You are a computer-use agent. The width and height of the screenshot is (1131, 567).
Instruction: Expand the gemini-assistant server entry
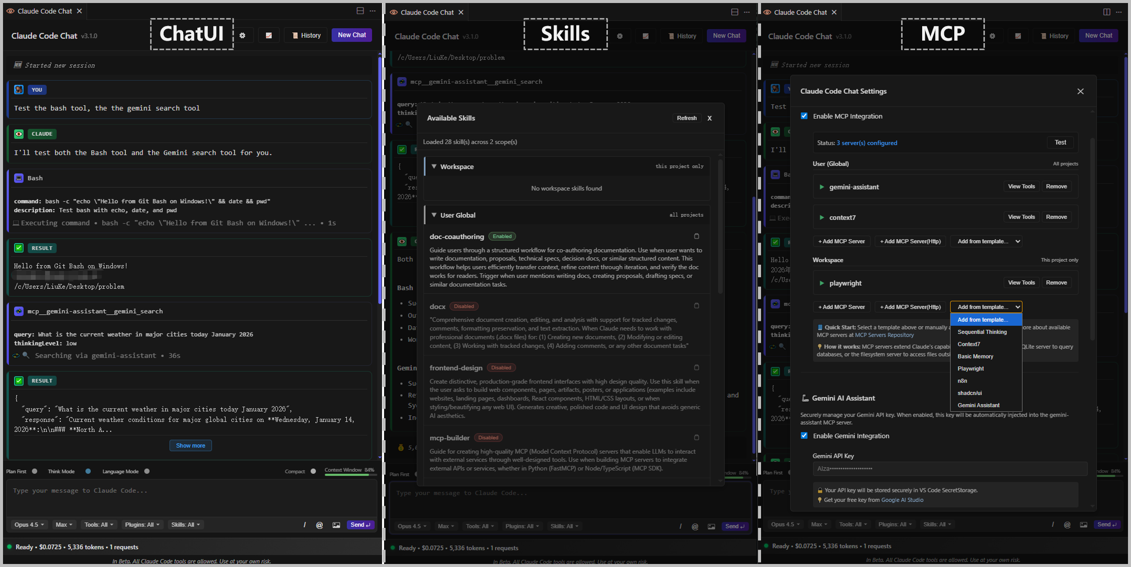coord(822,186)
